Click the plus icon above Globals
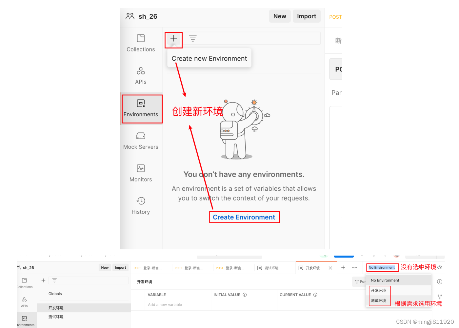The width and height of the screenshot is (459, 328). pos(43,280)
